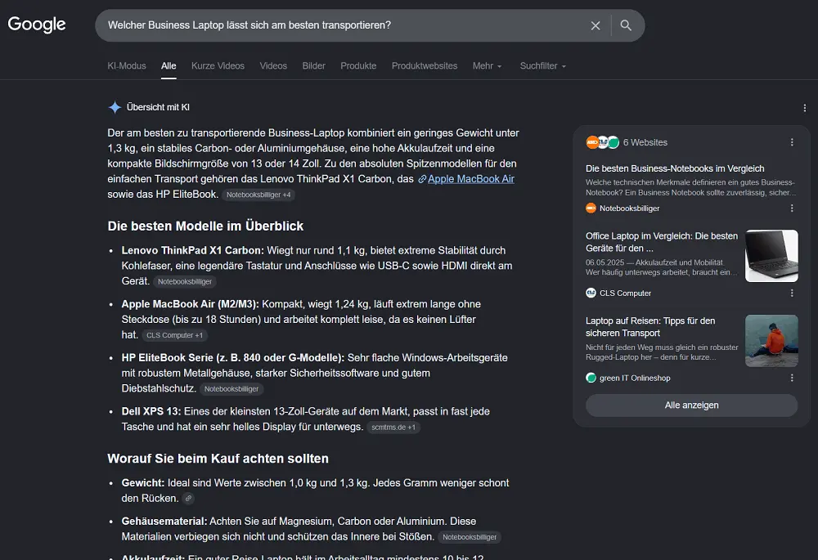Click the Alle anzeigen button
This screenshot has width=818, height=560.
pyautogui.click(x=692, y=405)
